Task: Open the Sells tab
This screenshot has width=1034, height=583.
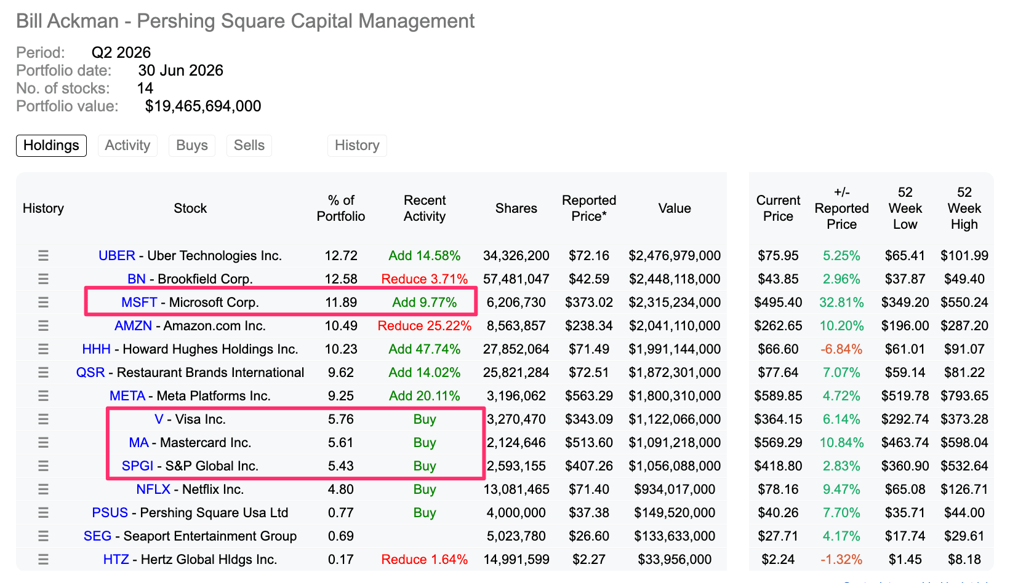Action: coord(249,146)
